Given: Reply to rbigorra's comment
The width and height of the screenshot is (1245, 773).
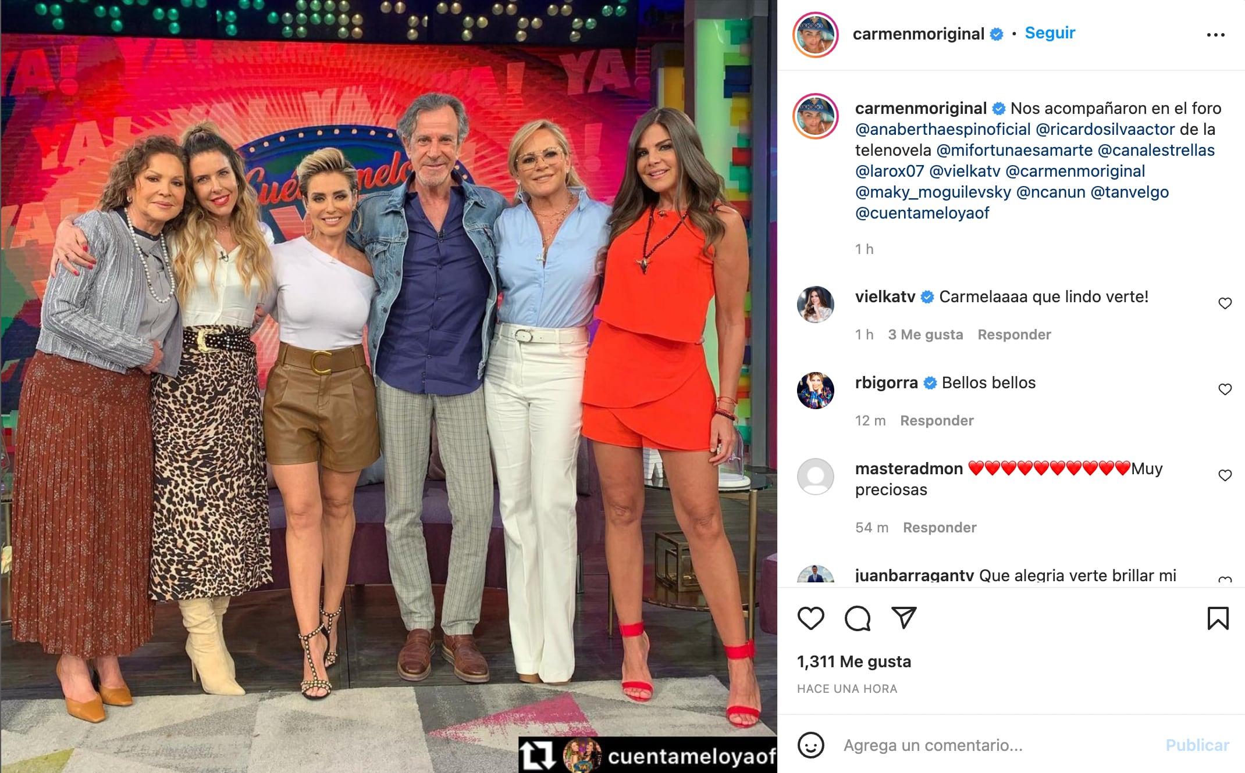Looking at the screenshot, I should click(x=937, y=421).
